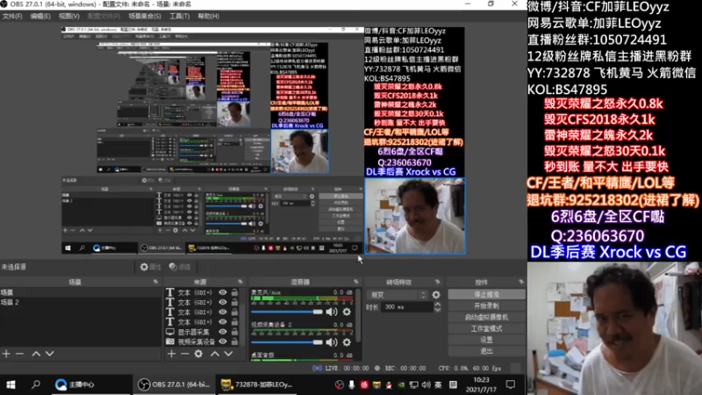The image size is (702, 395).
Task: Add a new scene with the plus icon
Action: coord(6,354)
